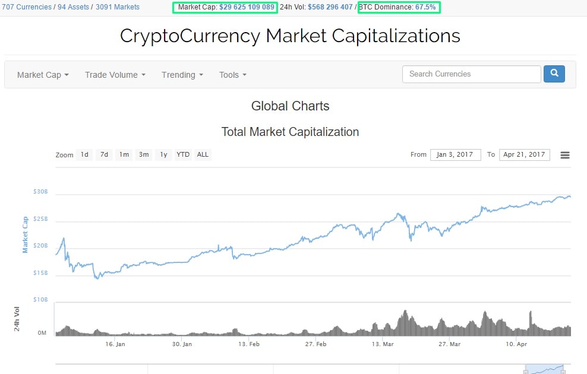Open the Trade Volume dropdown

click(115, 75)
